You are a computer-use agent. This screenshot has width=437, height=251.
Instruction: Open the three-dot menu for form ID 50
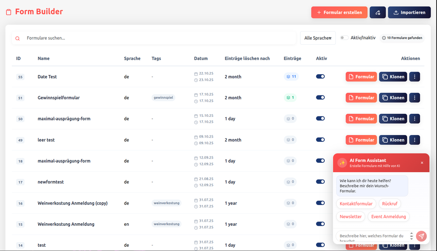pyautogui.click(x=414, y=119)
